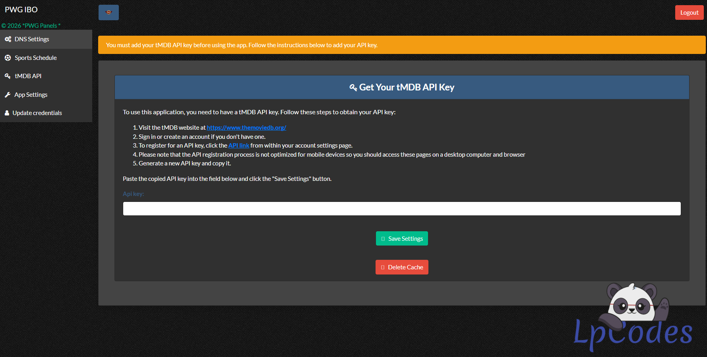Viewport: 707px width, 357px height.
Task: Click the key icon in the panel header
Action: point(353,88)
